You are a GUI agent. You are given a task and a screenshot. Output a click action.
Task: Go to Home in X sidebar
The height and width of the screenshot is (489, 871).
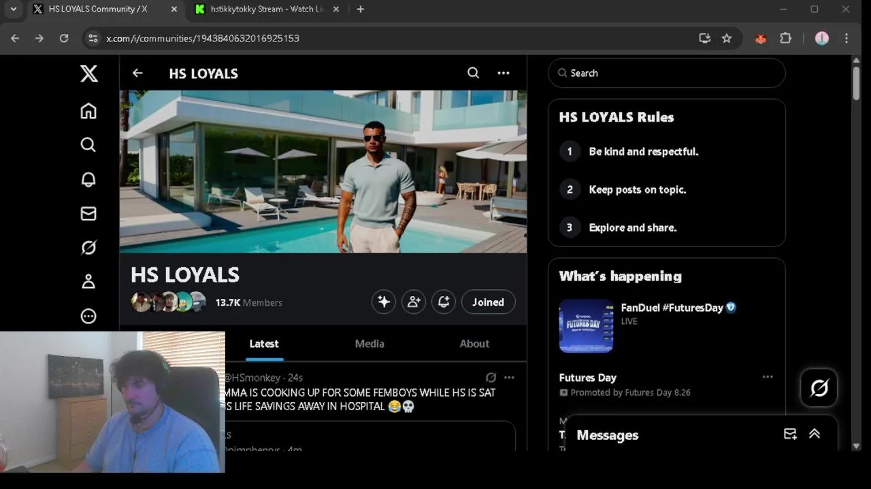point(88,111)
